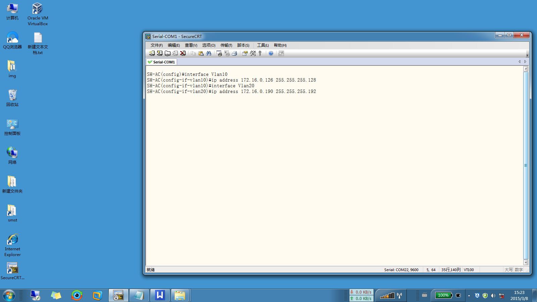Open Find using the binoculars icon

click(x=209, y=53)
